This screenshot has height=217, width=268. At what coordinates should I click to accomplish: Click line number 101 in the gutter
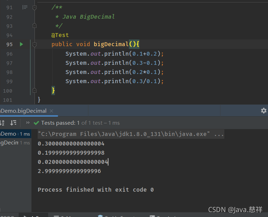click(8, 100)
